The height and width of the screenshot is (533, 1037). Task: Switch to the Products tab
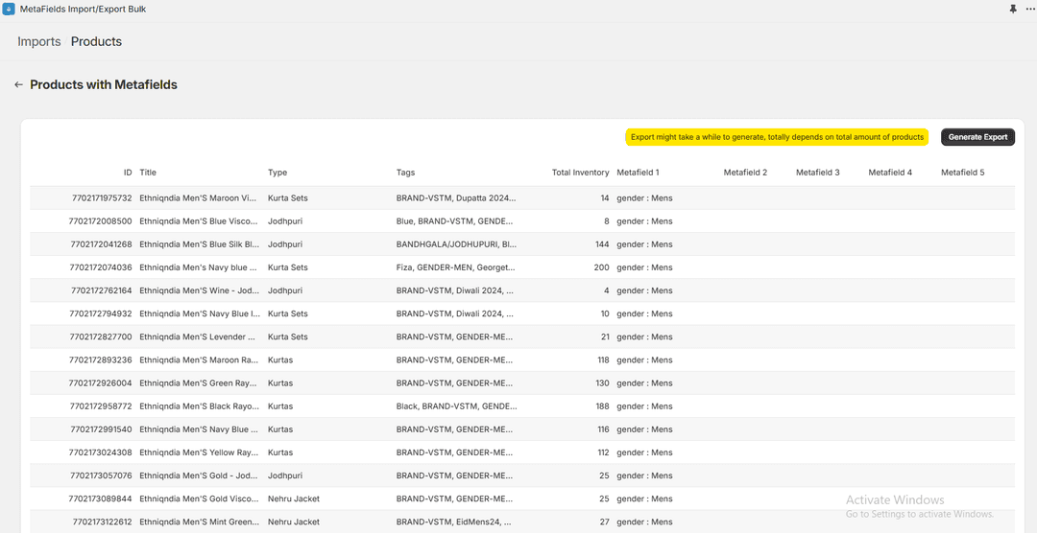pyautogui.click(x=97, y=41)
